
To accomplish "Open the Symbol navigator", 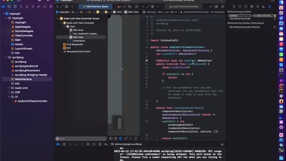I will point(15,7).
